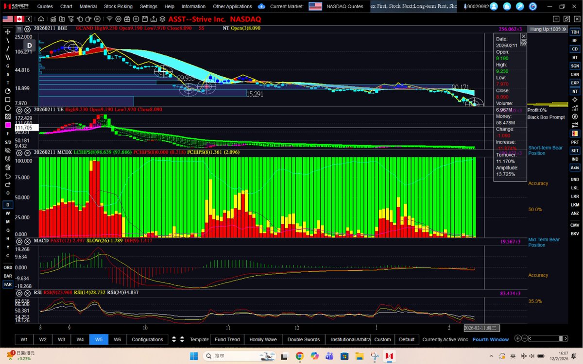Select the move crosshair drawing tool

(8, 31)
